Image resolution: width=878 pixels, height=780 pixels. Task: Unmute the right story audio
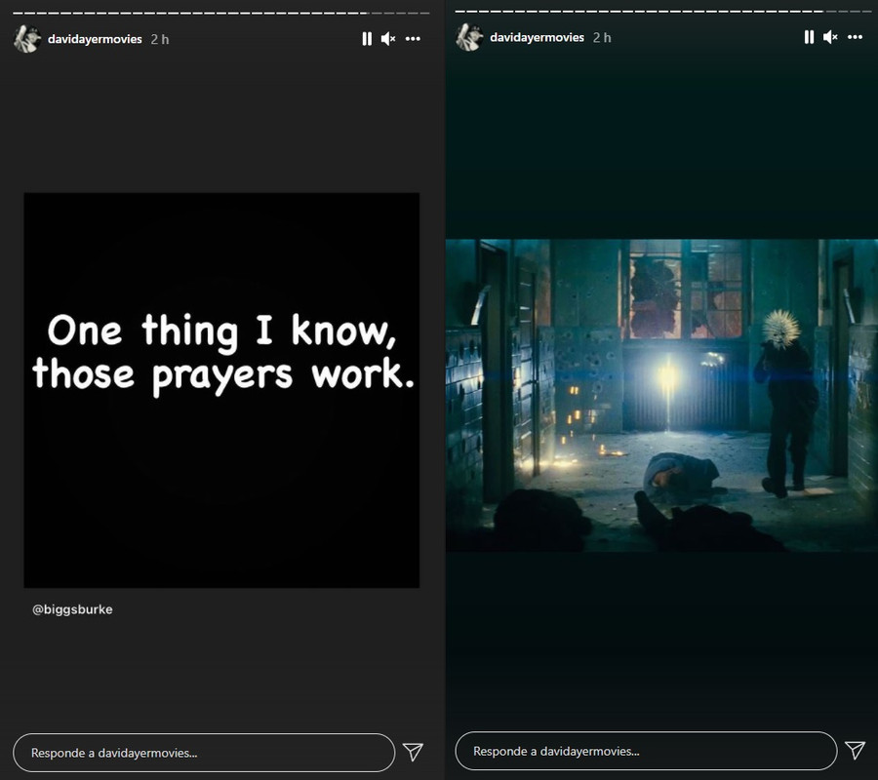(830, 37)
